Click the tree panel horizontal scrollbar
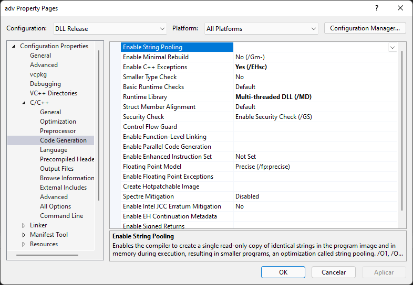 click(47, 255)
